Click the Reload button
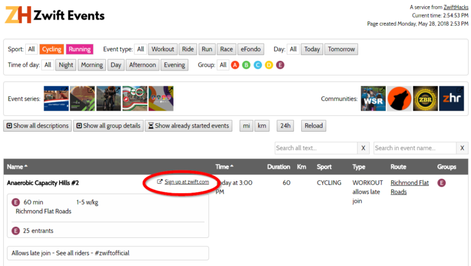 [313, 126]
